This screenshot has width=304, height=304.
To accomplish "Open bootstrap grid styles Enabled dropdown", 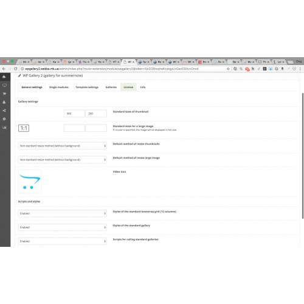I will pyautogui.click(x=63, y=213).
